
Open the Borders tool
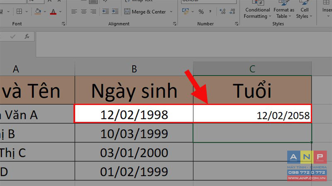pos(19,12)
